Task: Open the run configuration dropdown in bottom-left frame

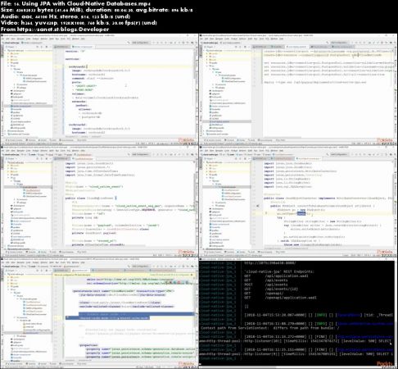Action: (140, 266)
